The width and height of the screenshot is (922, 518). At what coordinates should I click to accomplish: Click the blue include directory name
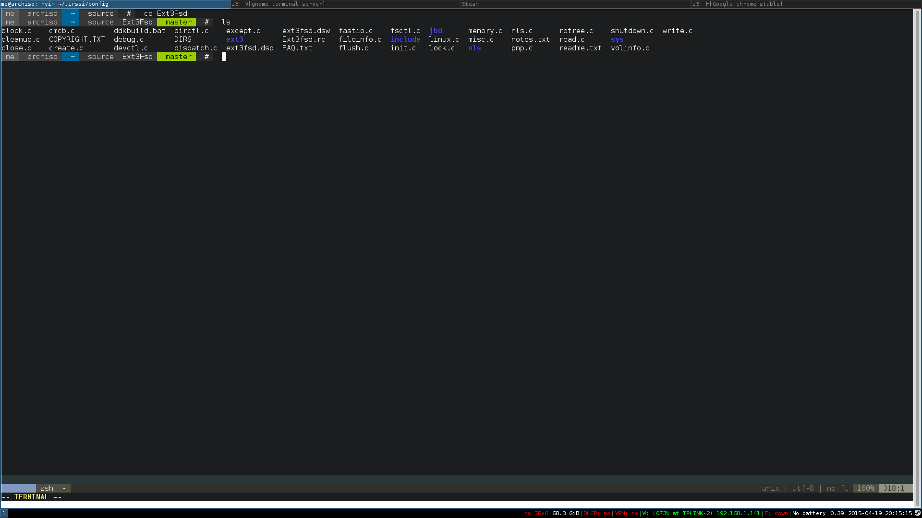[405, 39]
